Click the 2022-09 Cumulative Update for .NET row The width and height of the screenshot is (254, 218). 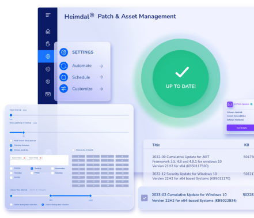tap(199, 161)
